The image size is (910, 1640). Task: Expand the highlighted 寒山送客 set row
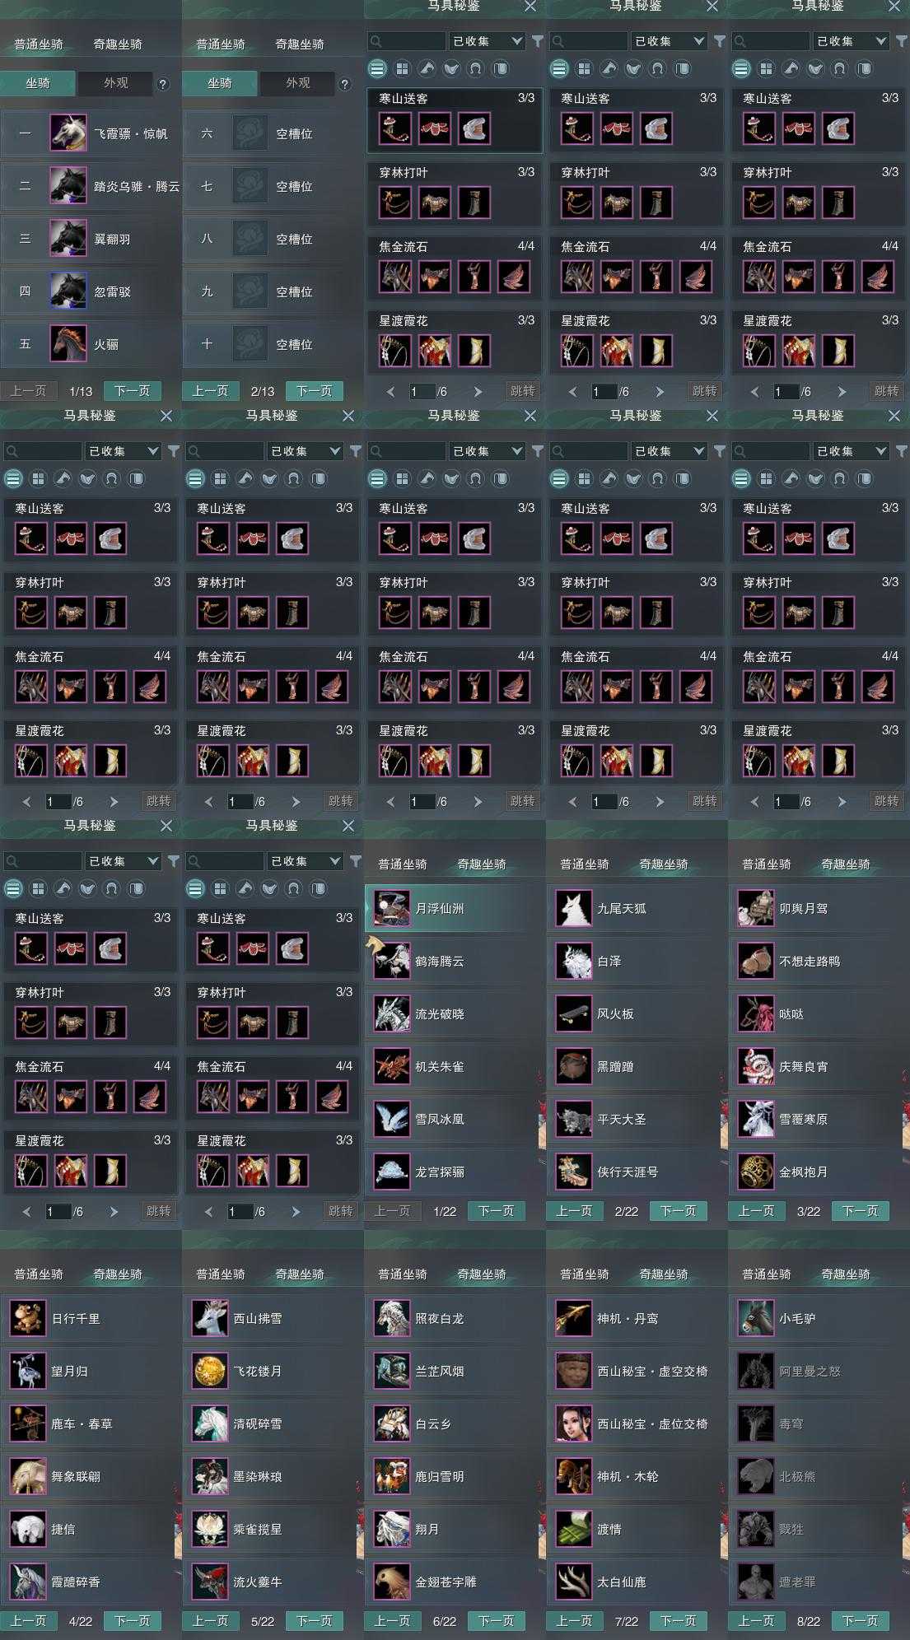click(454, 98)
